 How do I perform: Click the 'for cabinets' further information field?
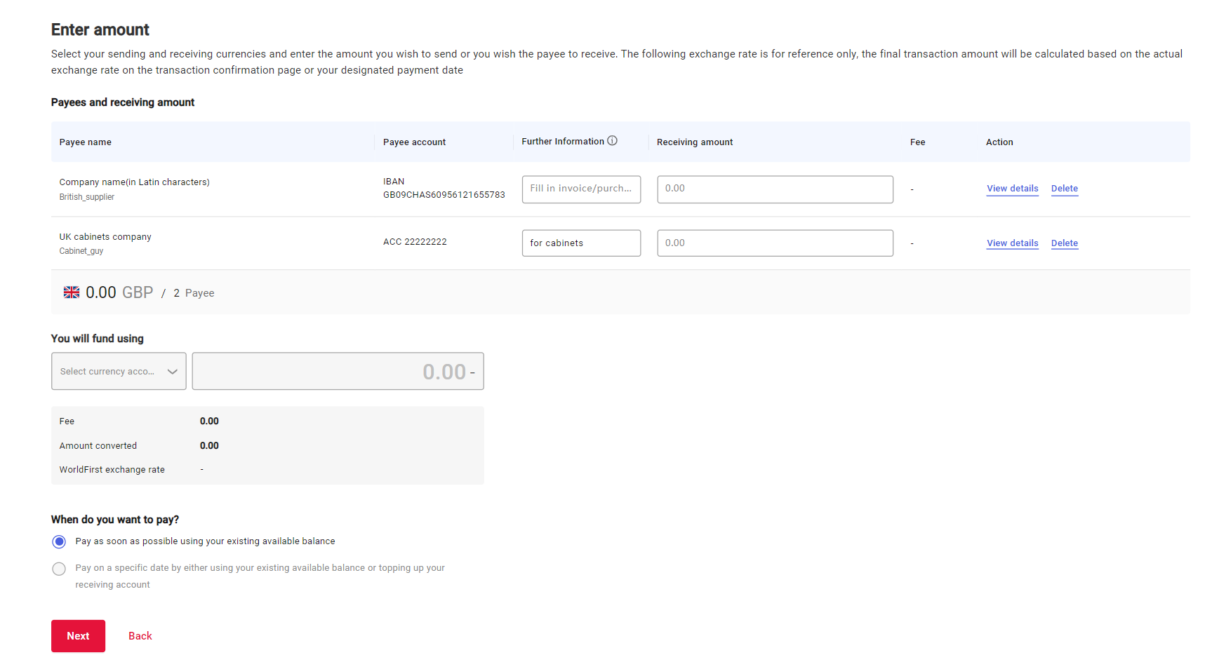click(x=580, y=243)
